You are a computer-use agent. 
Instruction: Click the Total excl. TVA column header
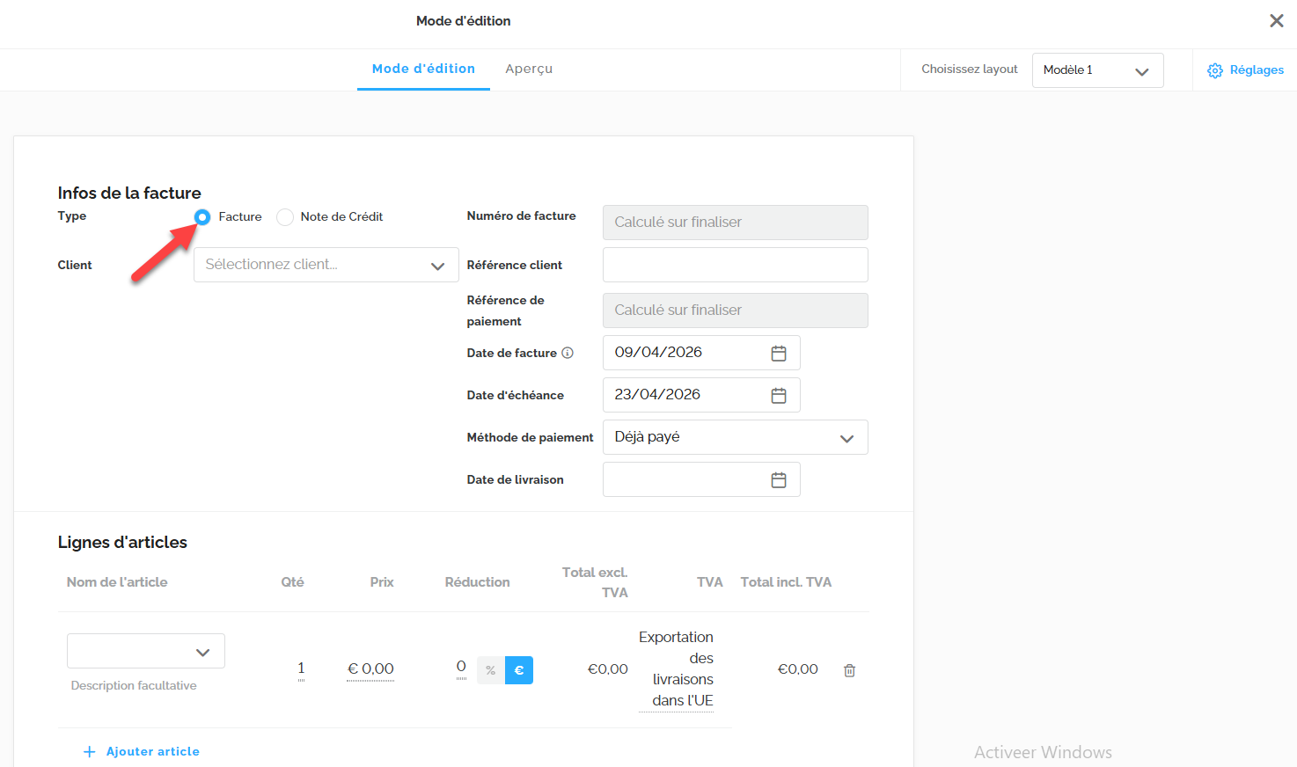point(595,582)
